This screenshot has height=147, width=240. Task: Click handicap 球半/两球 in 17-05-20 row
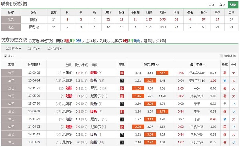point(197,96)
